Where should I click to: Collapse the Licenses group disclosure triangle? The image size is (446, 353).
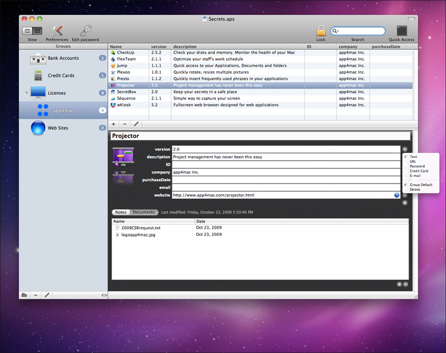click(x=26, y=93)
